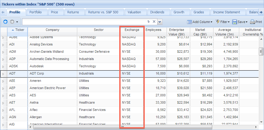Select the Automatic Data Processing cell
Viewport: 264px width, 130px height.
tap(53, 59)
